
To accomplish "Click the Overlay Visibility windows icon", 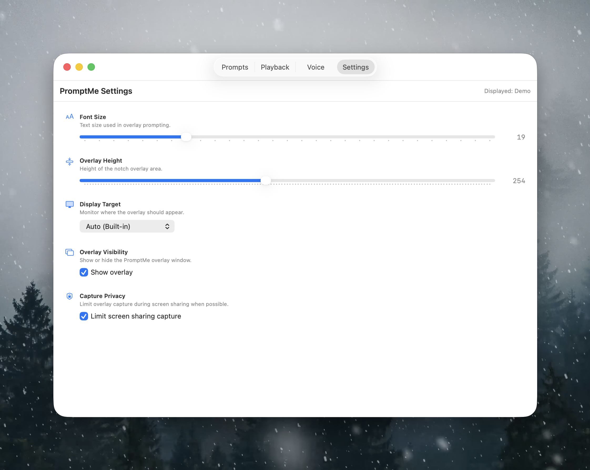I will click(69, 252).
